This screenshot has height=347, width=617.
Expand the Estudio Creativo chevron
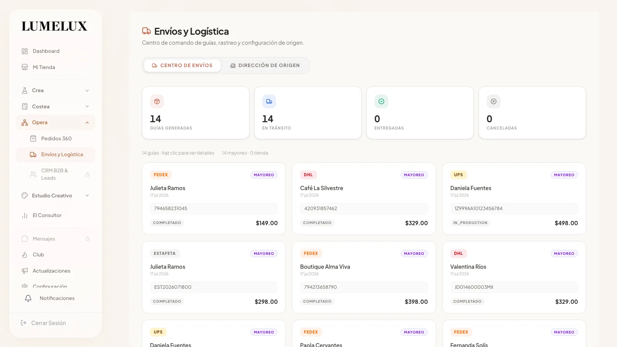point(87,195)
